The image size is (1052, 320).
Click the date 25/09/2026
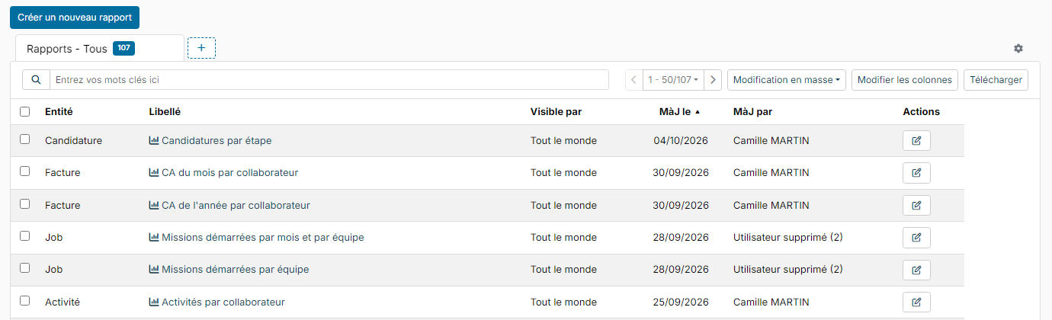[682, 302]
